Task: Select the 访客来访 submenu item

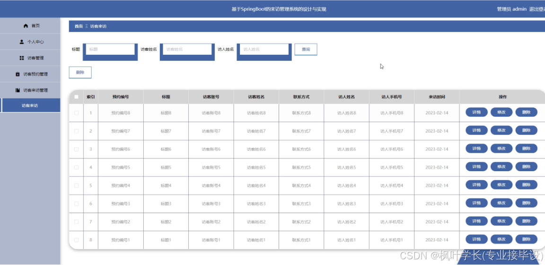Action: [30, 106]
